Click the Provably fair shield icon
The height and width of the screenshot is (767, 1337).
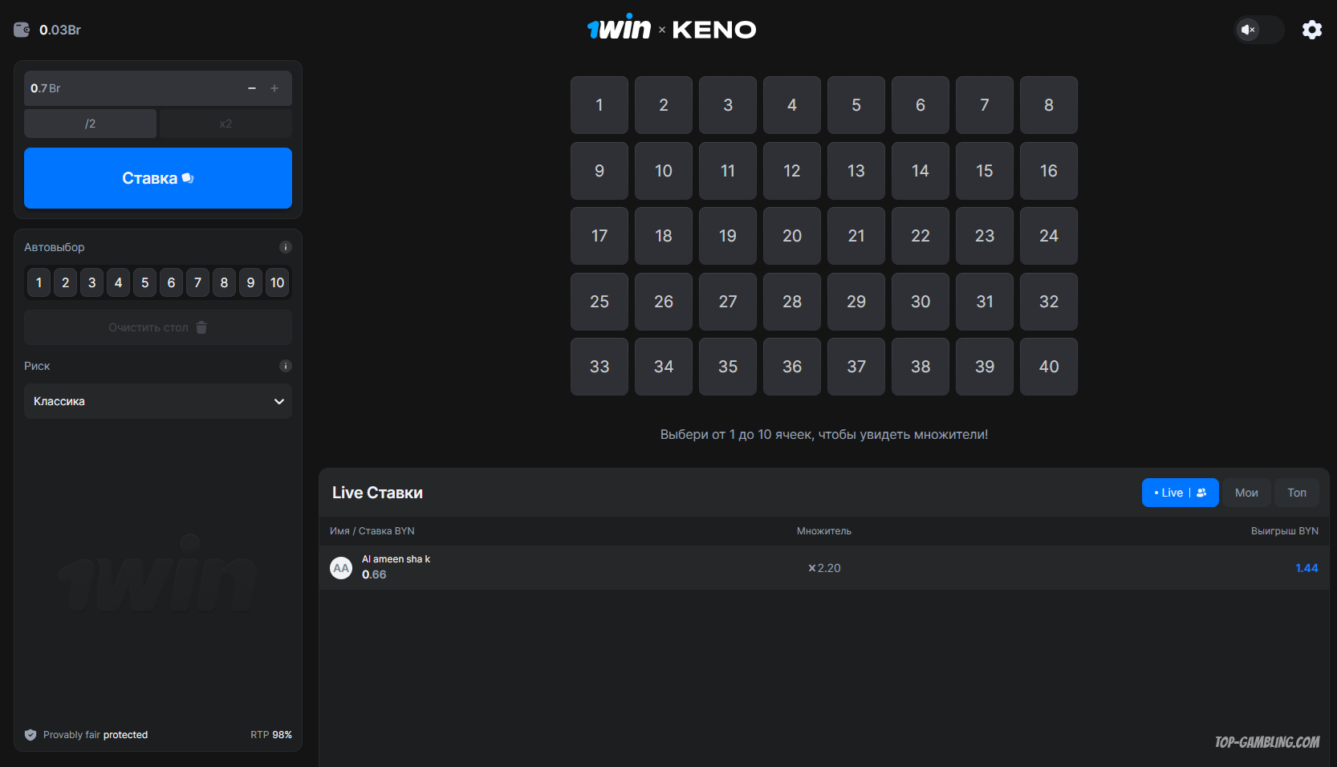point(30,735)
